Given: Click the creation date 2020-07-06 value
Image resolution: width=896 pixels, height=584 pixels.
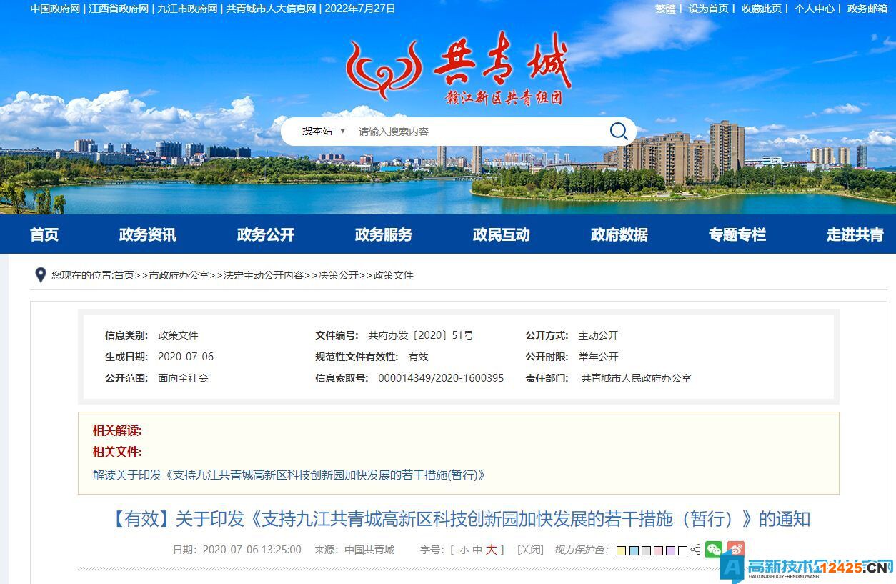Looking at the screenshot, I should pos(186,357).
